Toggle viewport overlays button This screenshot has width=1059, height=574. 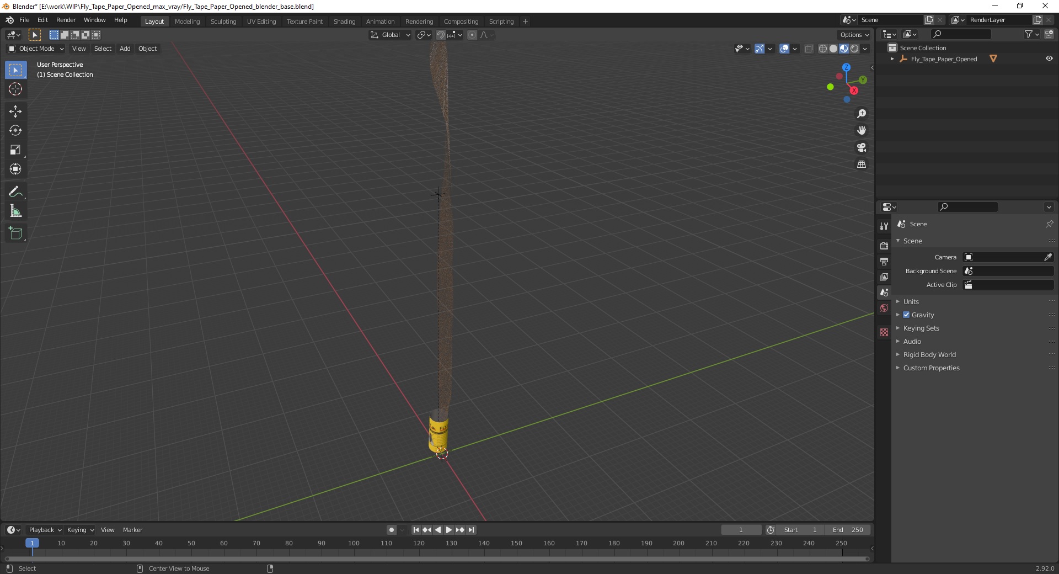(x=784, y=49)
